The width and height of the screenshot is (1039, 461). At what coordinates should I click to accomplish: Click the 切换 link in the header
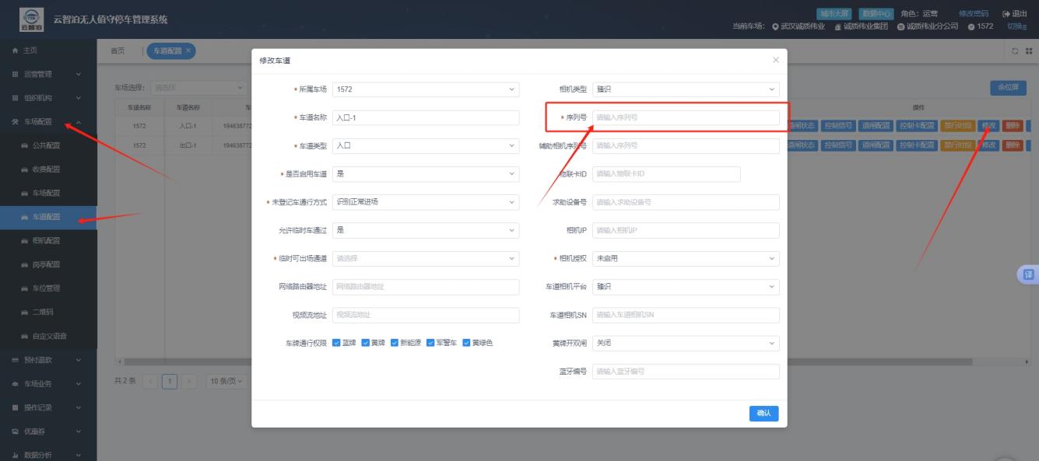1017,26
